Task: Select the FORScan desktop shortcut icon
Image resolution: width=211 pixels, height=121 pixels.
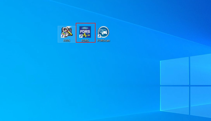Action: click(103, 32)
